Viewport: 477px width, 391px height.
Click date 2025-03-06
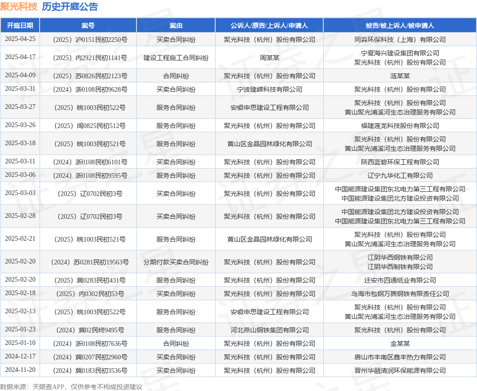pyautogui.click(x=20, y=175)
